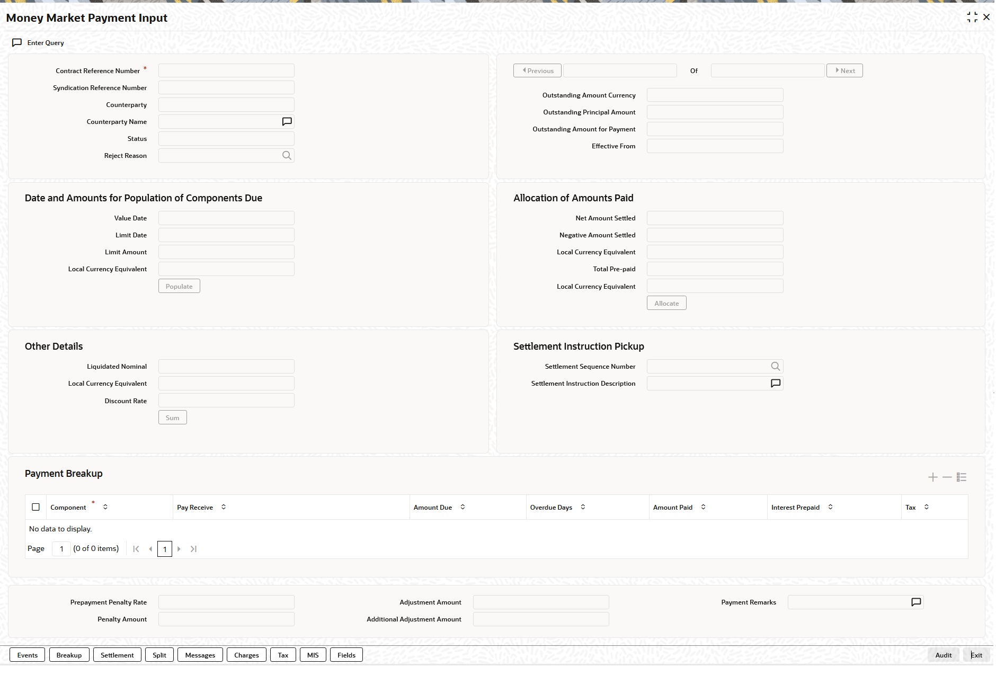The width and height of the screenshot is (996, 693).
Task: Open the Charges tab
Action: pos(246,655)
